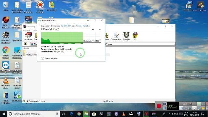Stop recording with the red square button
The image size is (208, 117).
[159, 106]
